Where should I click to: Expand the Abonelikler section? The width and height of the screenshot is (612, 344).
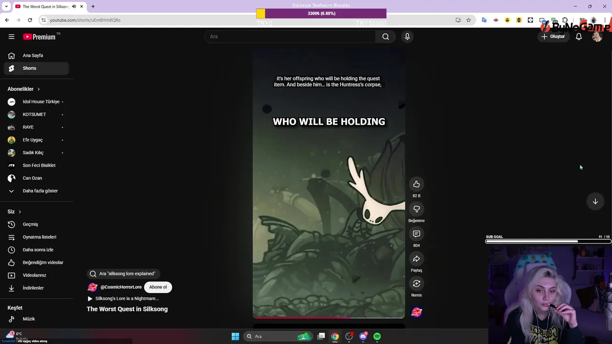(x=24, y=89)
